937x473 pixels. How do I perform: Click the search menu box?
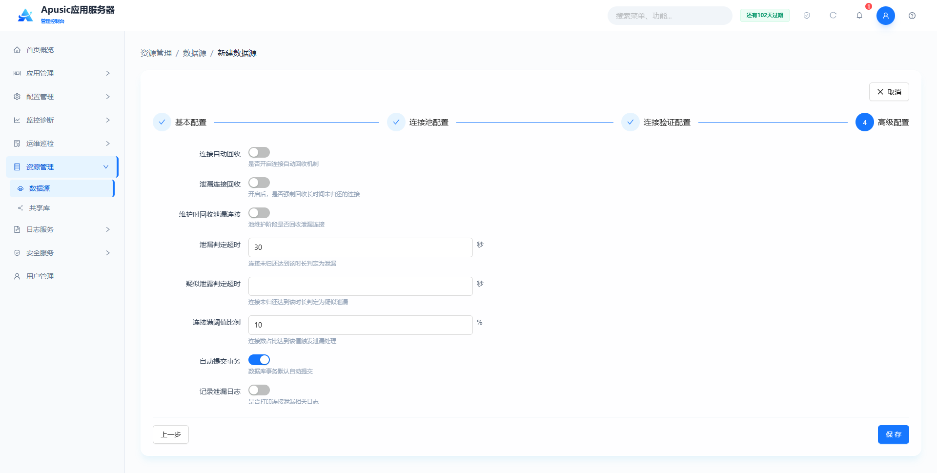coord(670,16)
